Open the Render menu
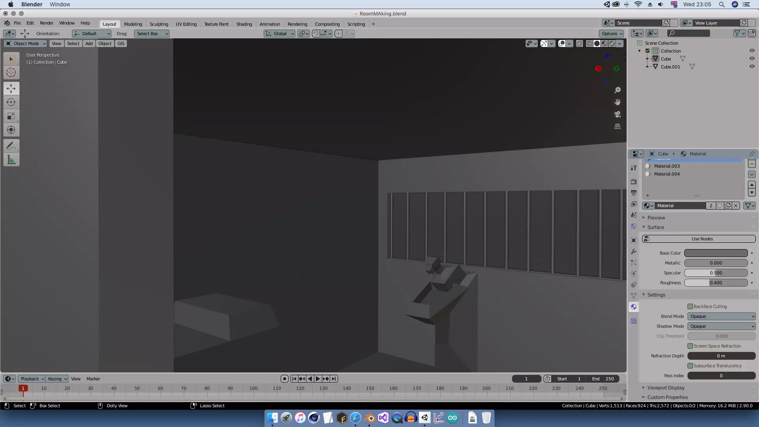This screenshot has width=759, height=427. coord(46,23)
